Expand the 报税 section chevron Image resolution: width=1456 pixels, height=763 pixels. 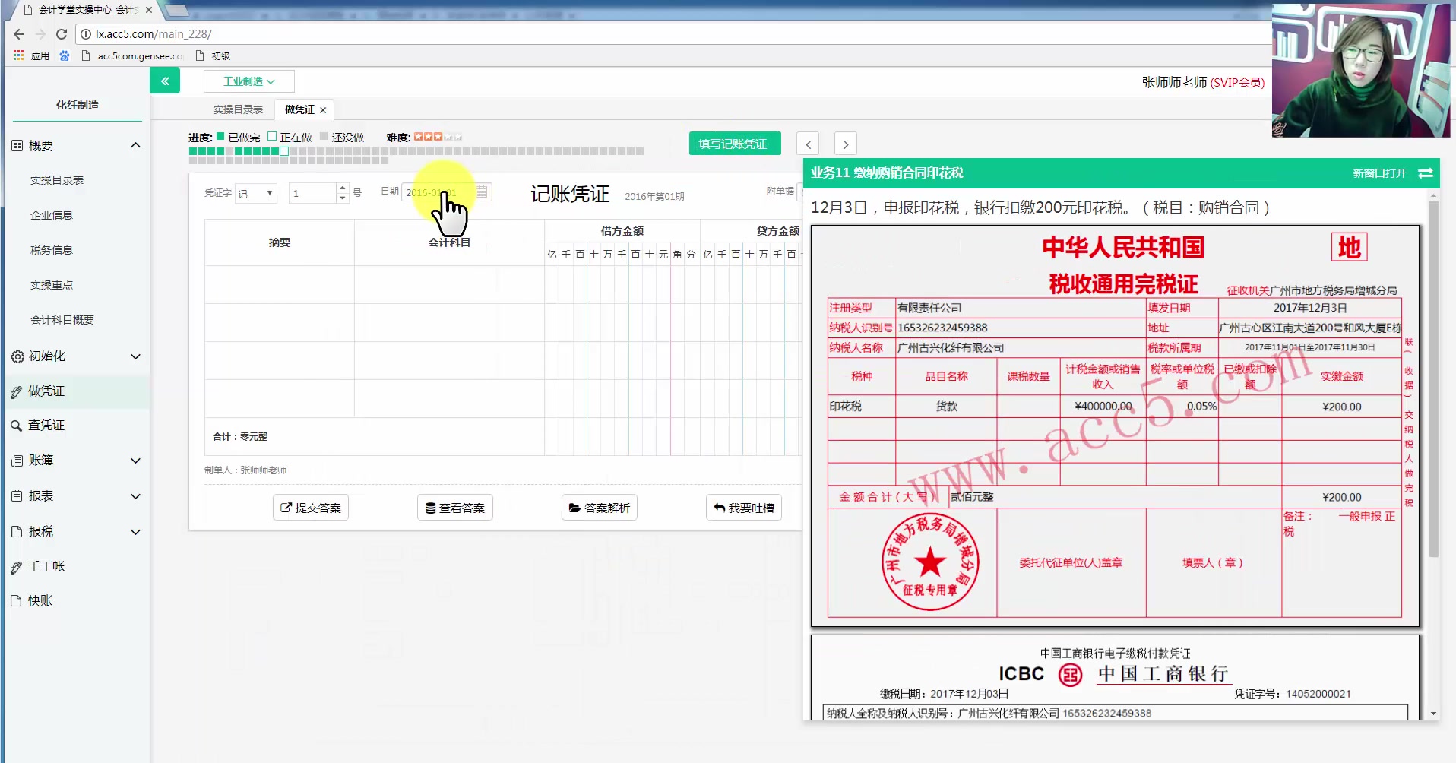tap(135, 531)
